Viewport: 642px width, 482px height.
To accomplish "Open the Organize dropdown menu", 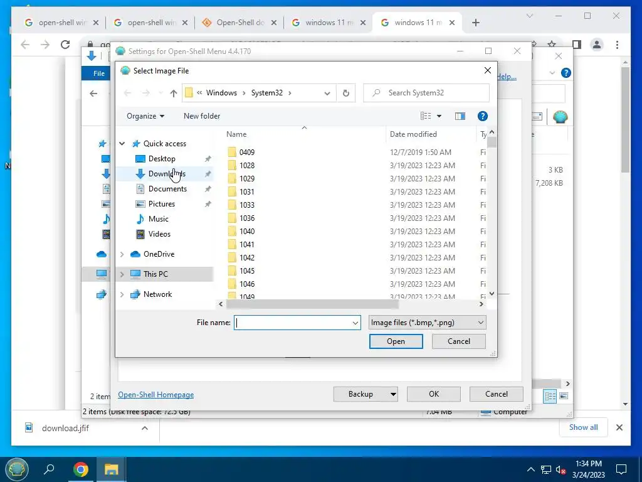I will tap(145, 116).
